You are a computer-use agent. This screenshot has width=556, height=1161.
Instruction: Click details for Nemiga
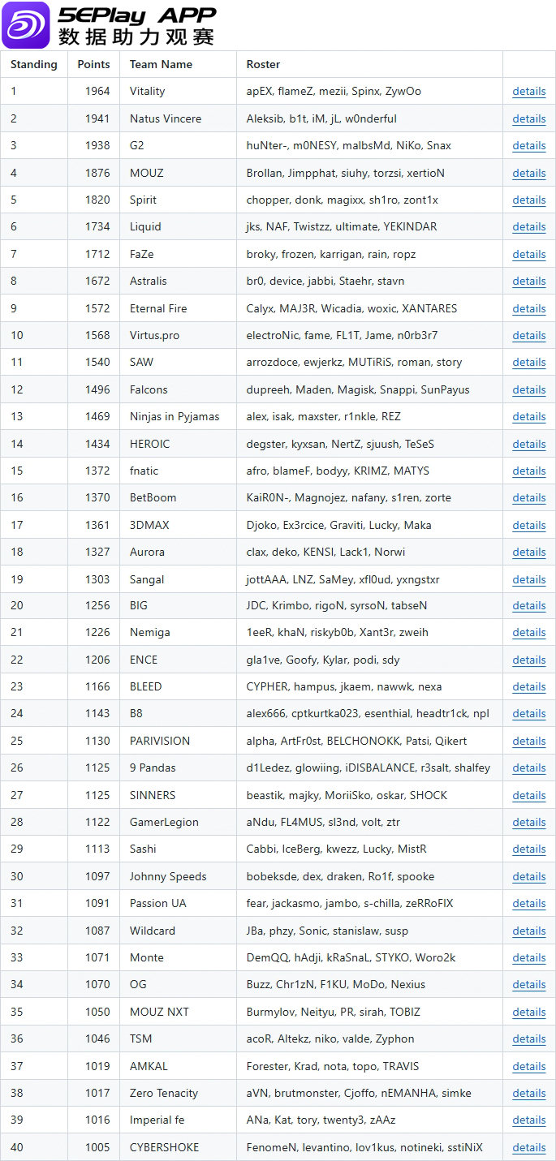529,632
